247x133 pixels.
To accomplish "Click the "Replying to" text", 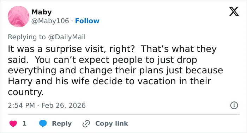I will click(x=27, y=37).
